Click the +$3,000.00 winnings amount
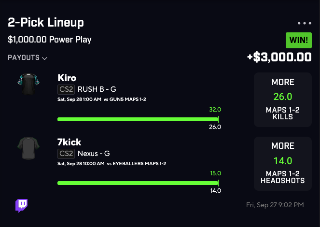Screen dimensions: 320x227 [x=279, y=57]
